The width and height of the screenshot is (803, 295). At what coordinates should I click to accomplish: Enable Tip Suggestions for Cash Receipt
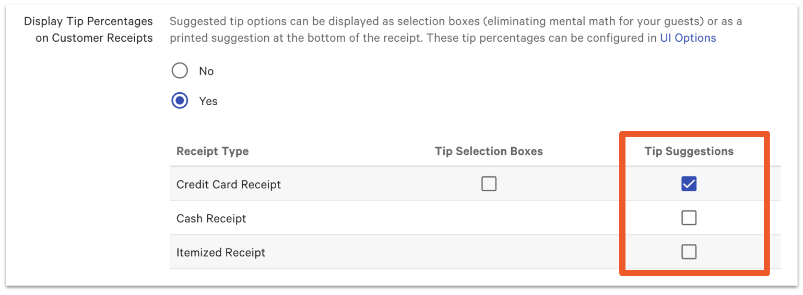(x=689, y=218)
